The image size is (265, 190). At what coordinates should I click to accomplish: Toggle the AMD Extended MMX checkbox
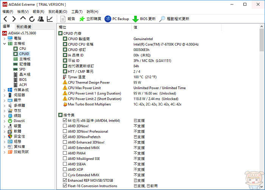[x=65, y=148]
